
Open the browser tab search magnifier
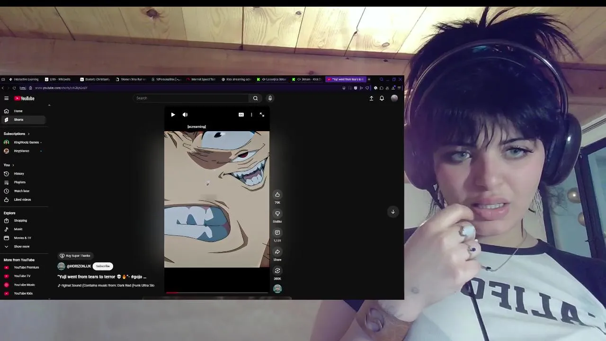point(381,79)
